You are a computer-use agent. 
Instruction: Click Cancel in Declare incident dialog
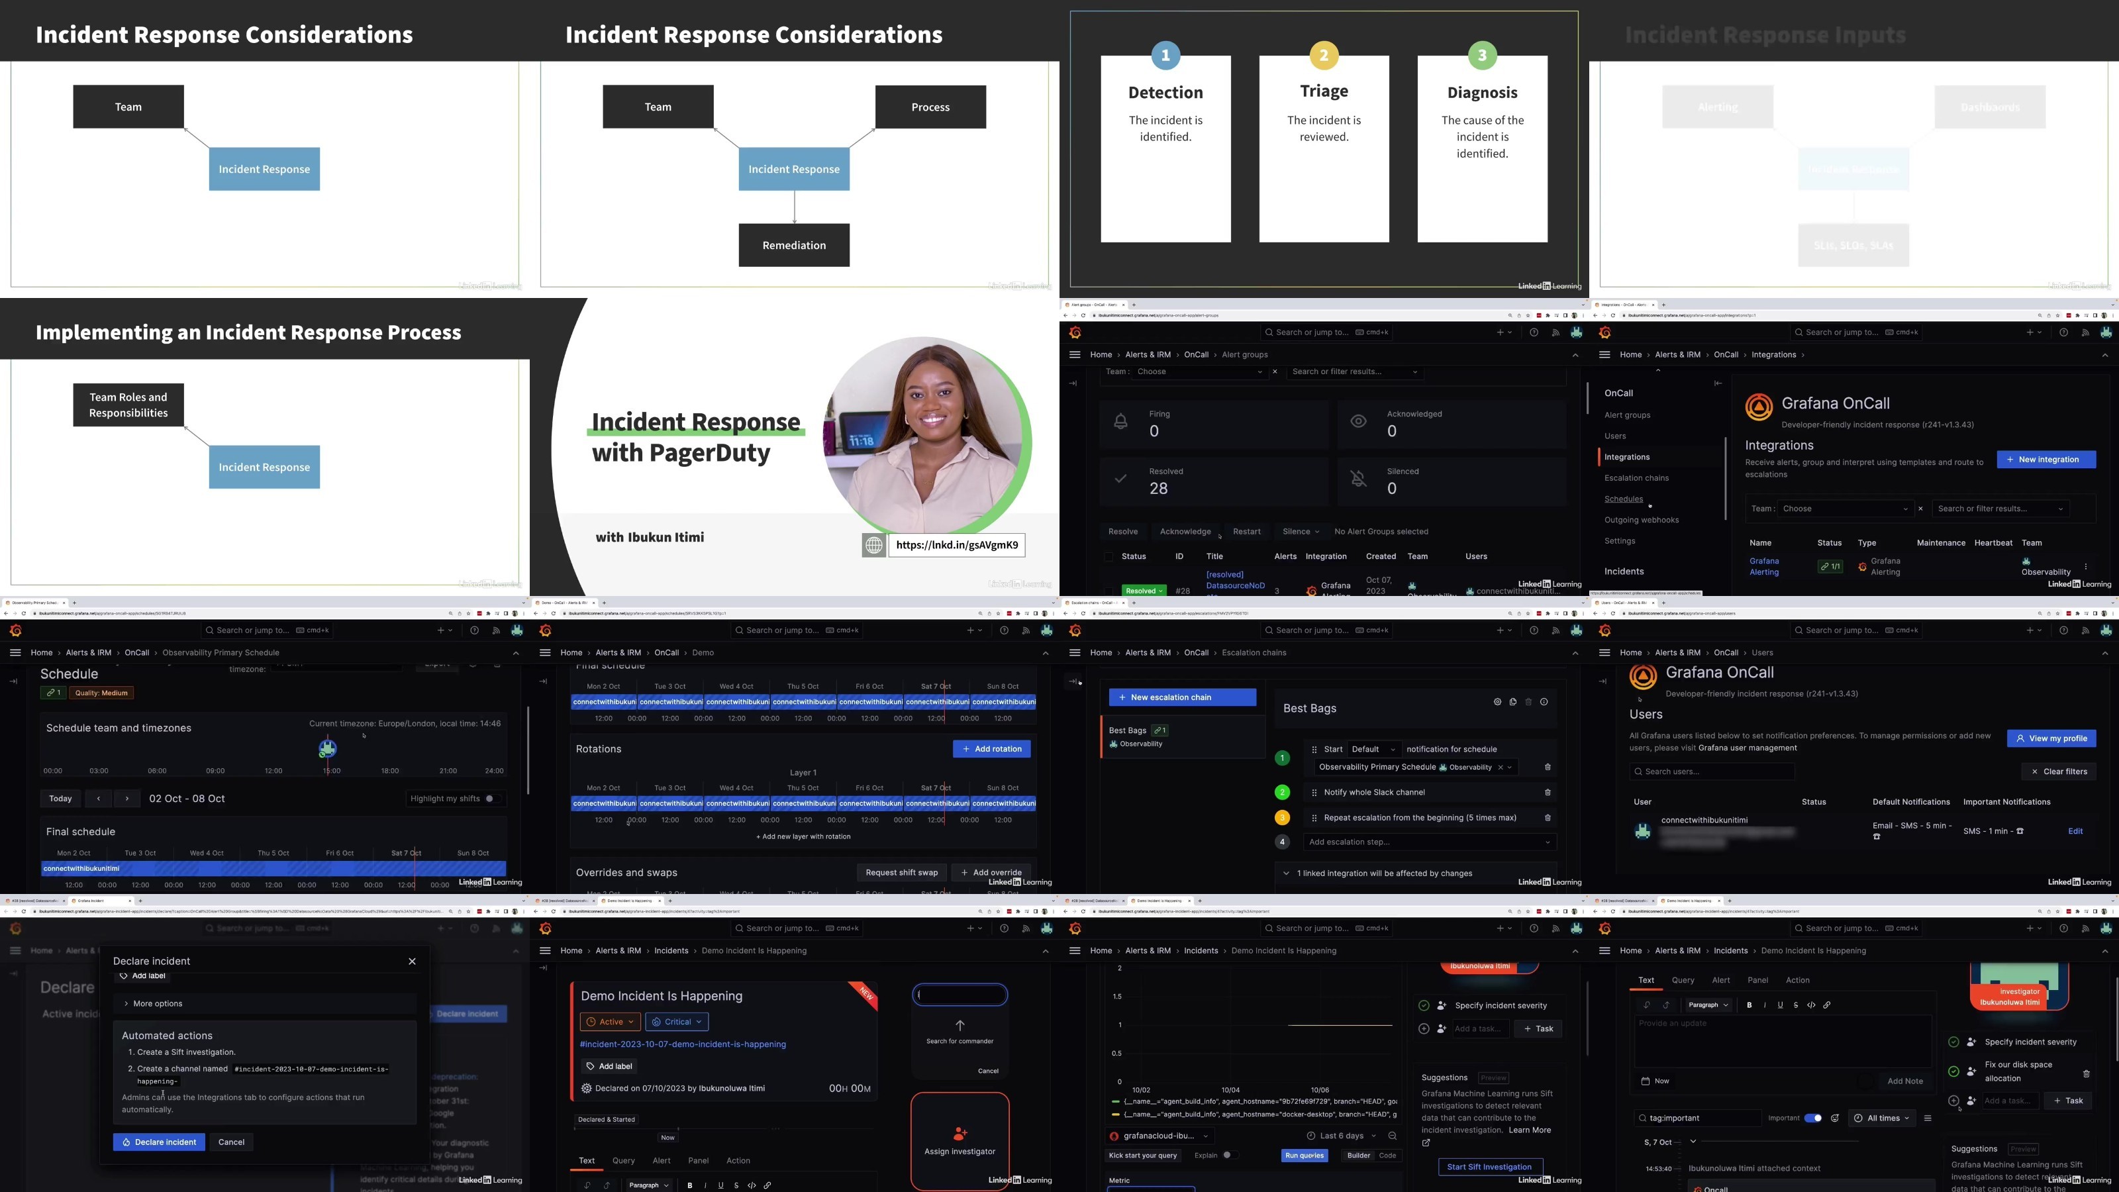[231, 1142]
